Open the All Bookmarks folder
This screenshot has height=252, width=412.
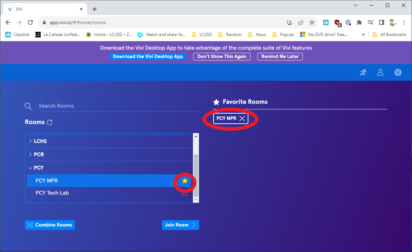(x=390, y=35)
